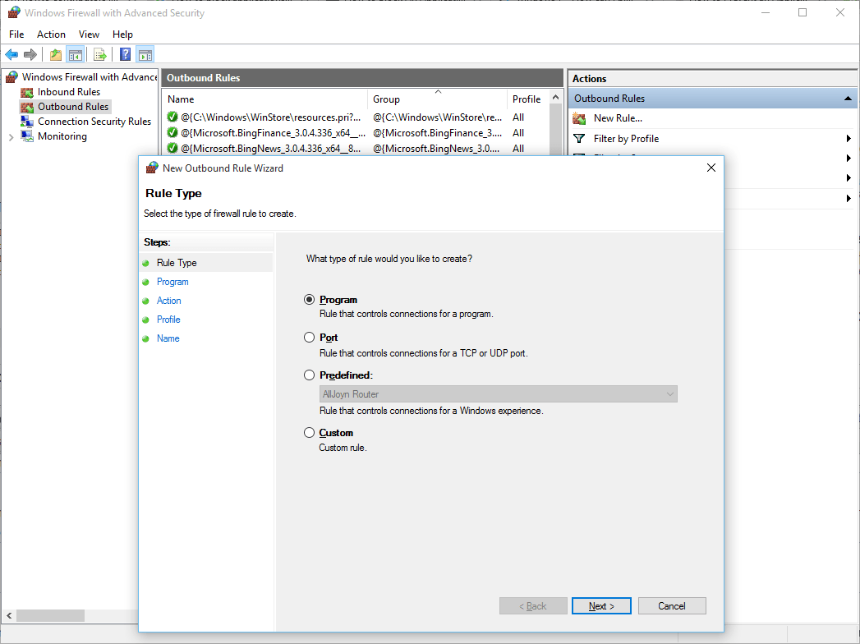Open the Filter by Profile submenu arrow
The image size is (860, 644).
[849, 139]
